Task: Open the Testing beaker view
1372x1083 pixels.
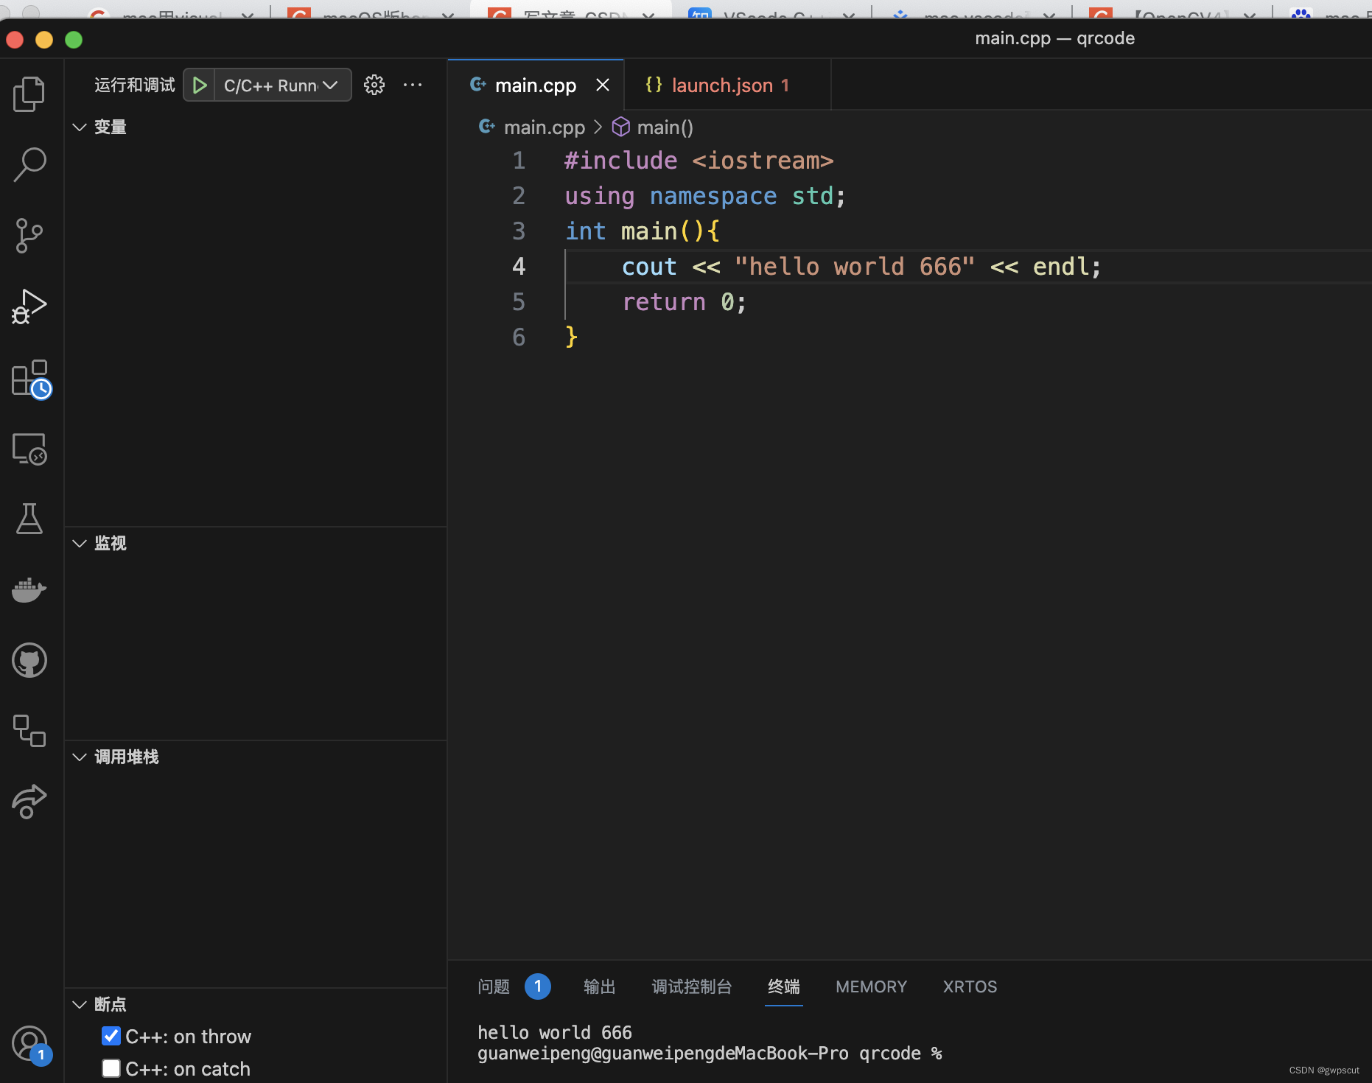Action: (x=29, y=519)
